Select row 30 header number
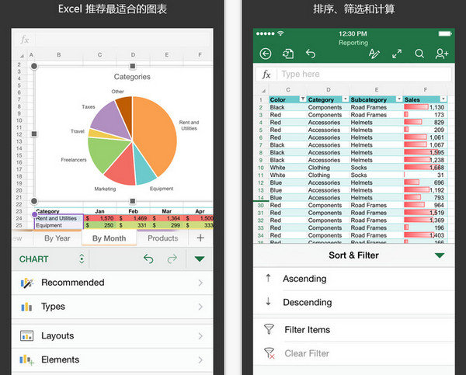466x375 pixels. 261,205
